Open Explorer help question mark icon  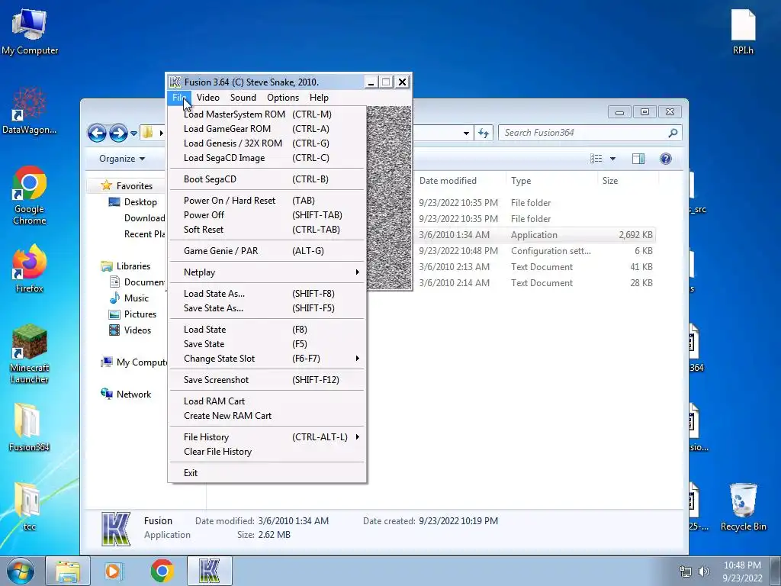click(665, 159)
